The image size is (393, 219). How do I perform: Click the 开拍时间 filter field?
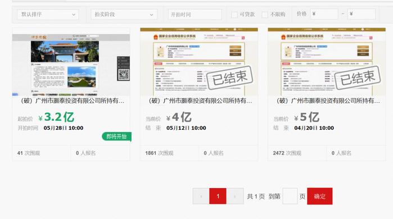[x=195, y=15]
